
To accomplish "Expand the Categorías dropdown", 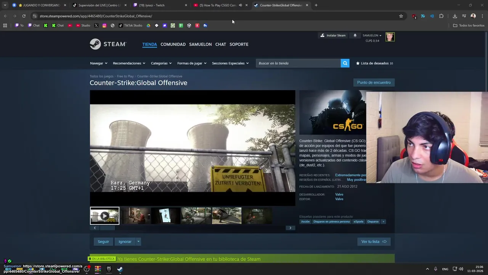I will click(x=161, y=63).
